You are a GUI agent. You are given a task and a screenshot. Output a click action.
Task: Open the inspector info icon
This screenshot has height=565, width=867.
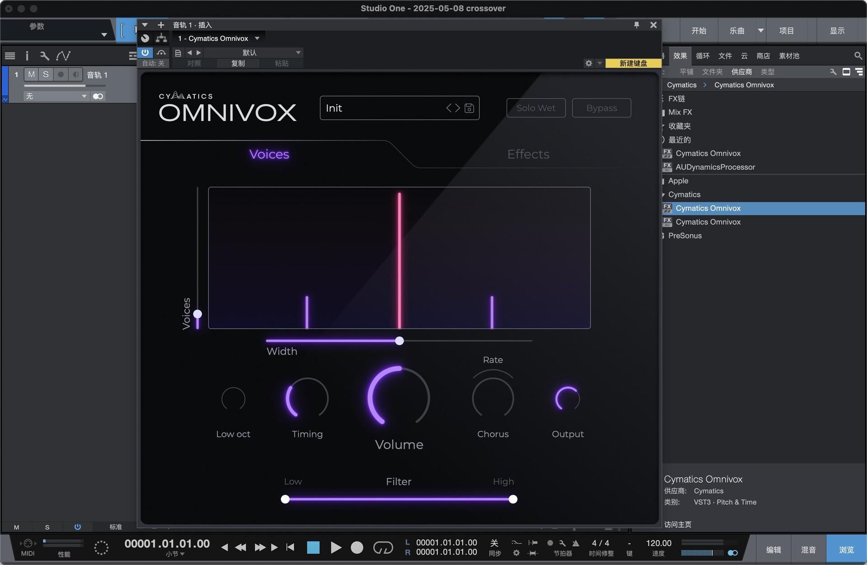click(27, 56)
